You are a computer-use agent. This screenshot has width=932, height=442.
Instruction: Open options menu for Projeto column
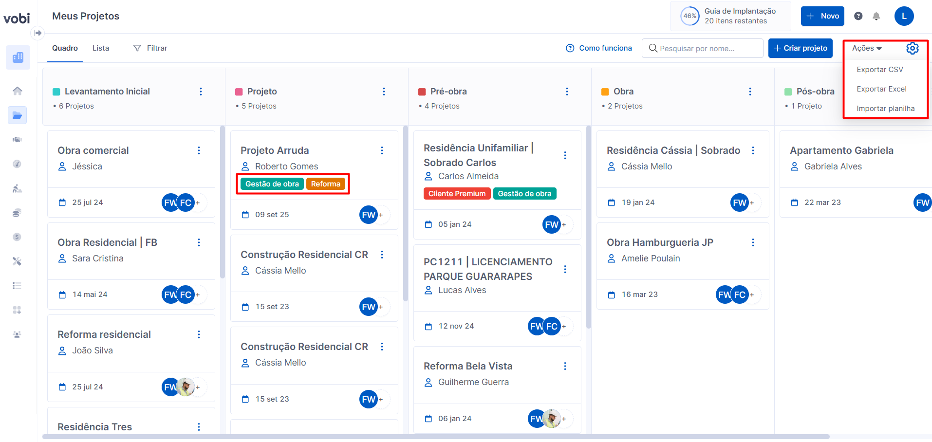[x=384, y=92]
